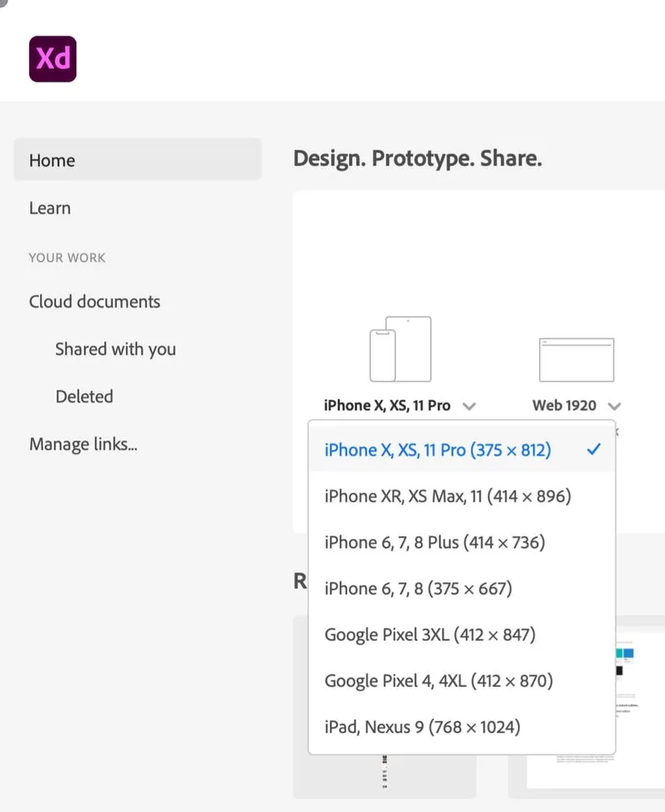Go to the Learn section
The width and height of the screenshot is (665, 812).
(50, 207)
